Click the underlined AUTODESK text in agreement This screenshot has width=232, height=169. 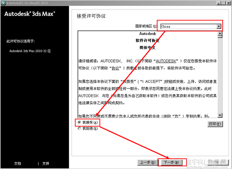pyautogui.click(x=166, y=61)
